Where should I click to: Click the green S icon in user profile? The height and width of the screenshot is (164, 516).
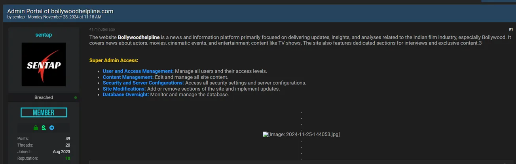44,128
